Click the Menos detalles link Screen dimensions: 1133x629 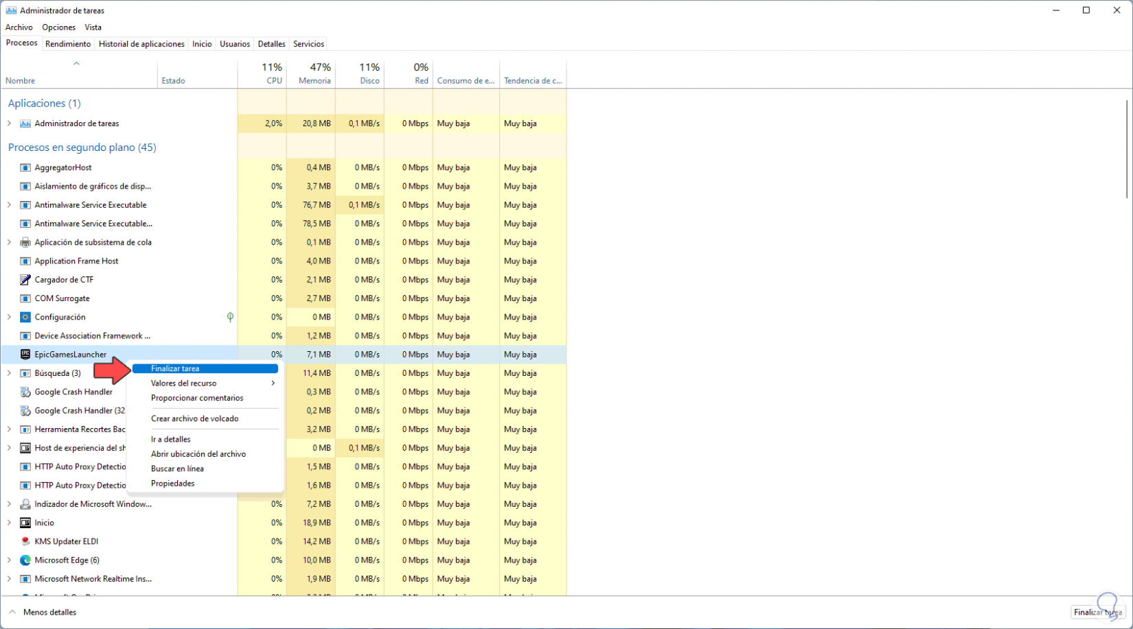pos(49,612)
